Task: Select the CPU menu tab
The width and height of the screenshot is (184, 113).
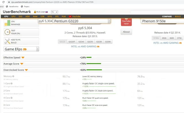Action: coord(6,17)
